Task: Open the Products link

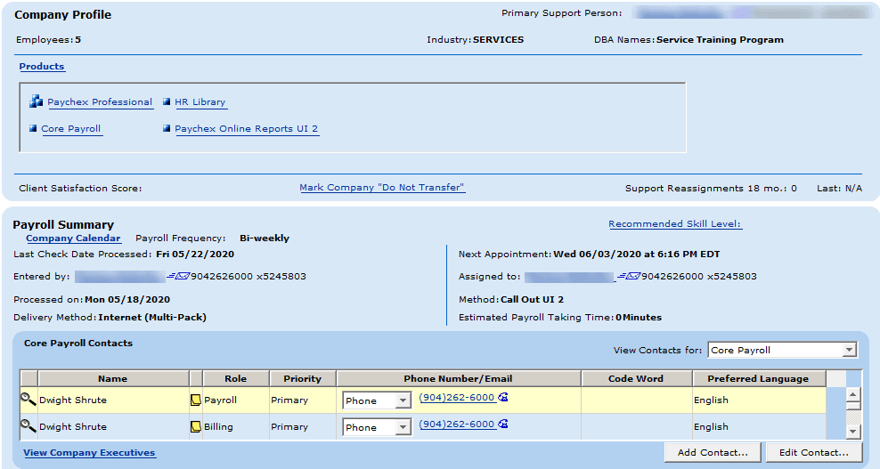Action: pyautogui.click(x=42, y=66)
